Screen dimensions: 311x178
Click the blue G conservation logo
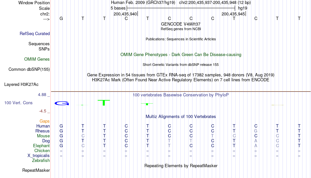tap(62, 103)
